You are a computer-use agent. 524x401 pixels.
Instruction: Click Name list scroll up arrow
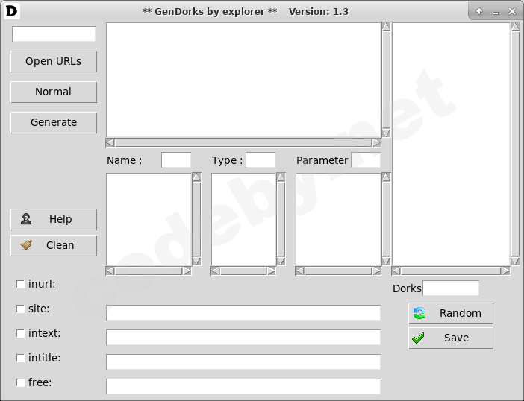click(x=196, y=177)
